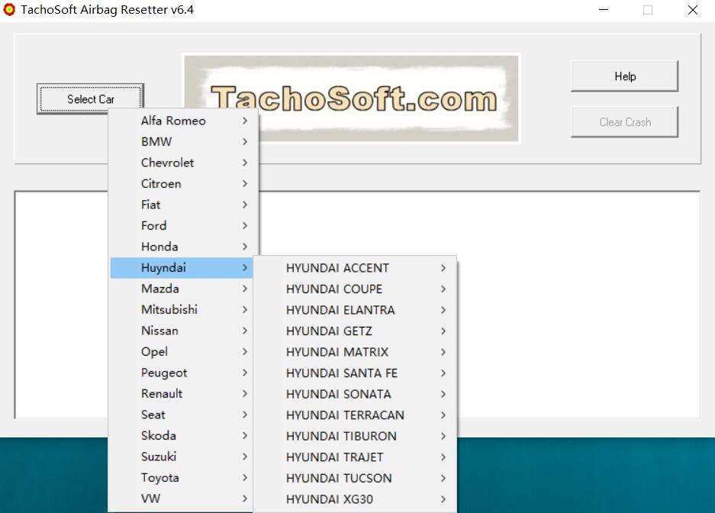Pick HYUNDAI MATRIX from the submenu
The height and width of the screenshot is (513, 715).
tap(355, 352)
